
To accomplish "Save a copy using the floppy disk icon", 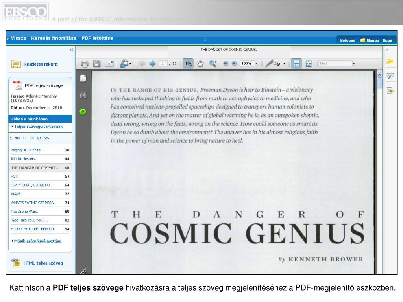I will tap(97, 64).
